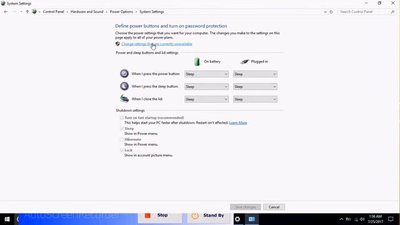This screenshot has width=400, height=225.
Task: Click the search magnifier icon
Action: pos(392,12)
